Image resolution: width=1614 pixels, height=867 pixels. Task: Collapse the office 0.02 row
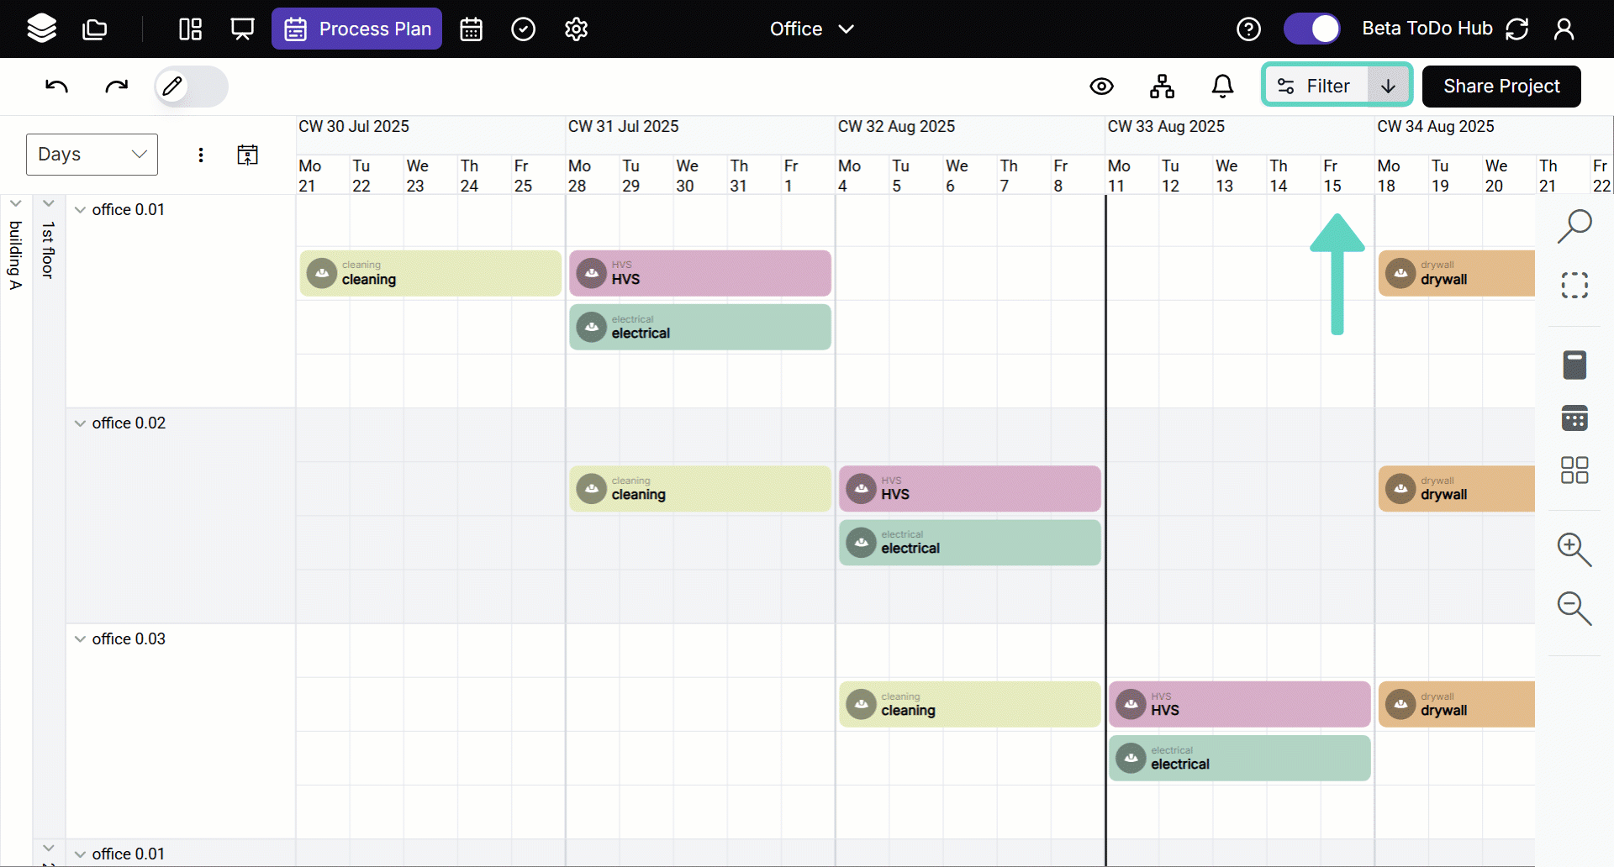pos(81,423)
